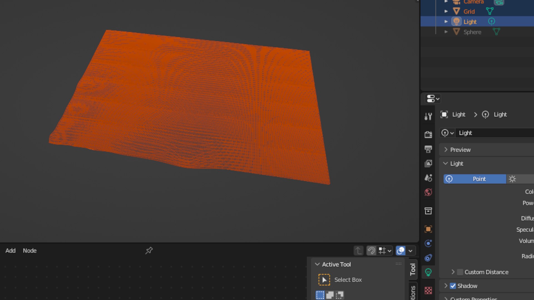Expand the Shadow panel arrow
The image size is (534, 300).
(446, 286)
